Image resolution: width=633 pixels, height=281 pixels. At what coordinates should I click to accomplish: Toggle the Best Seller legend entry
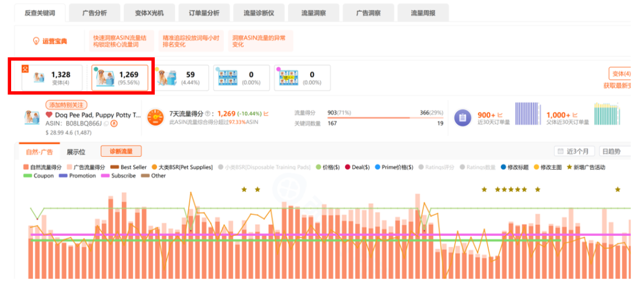point(128,167)
